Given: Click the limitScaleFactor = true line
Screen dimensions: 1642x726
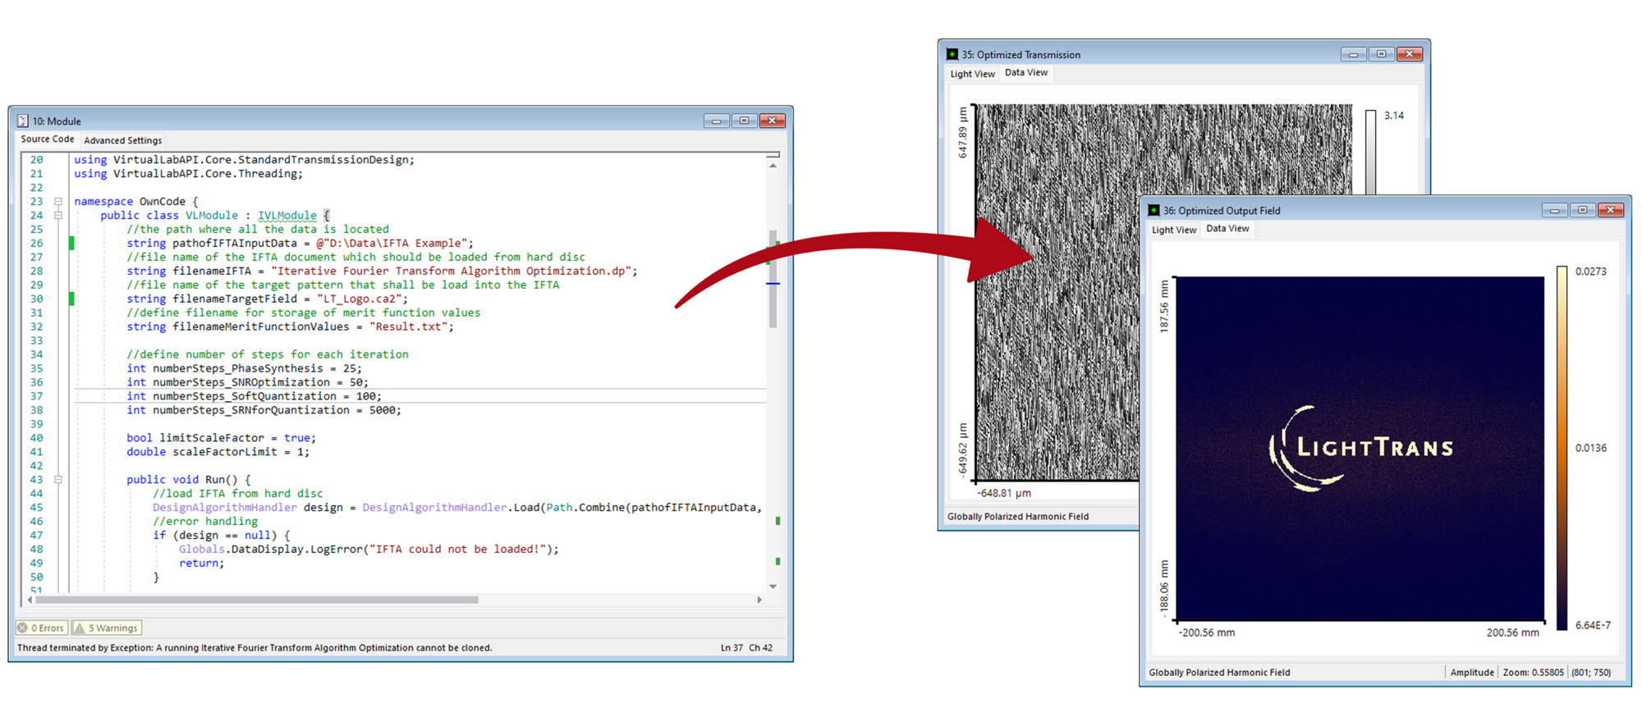Looking at the screenshot, I should (221, 438).
